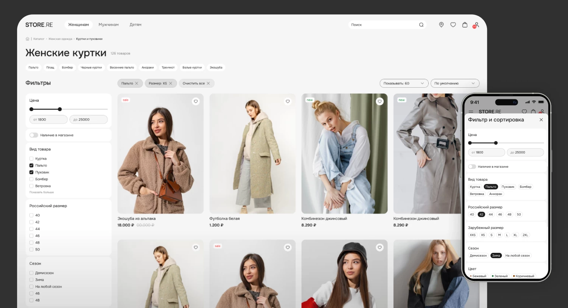Select the Тренчкот category chip
This screenshot has height=308, width=568.
(x=168, y=68)
